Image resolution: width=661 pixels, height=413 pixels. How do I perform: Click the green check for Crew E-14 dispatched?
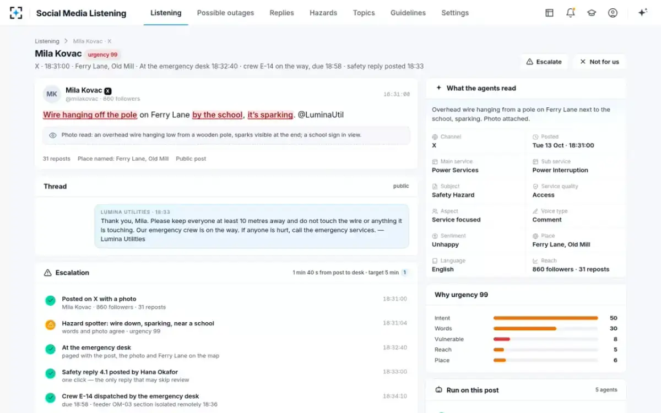pyautogui.click(x=50, y=398)
